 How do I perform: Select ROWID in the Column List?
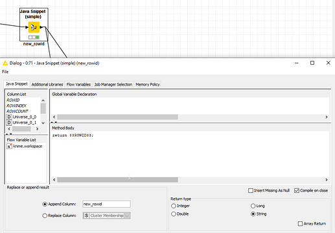(x=13, y=100)
